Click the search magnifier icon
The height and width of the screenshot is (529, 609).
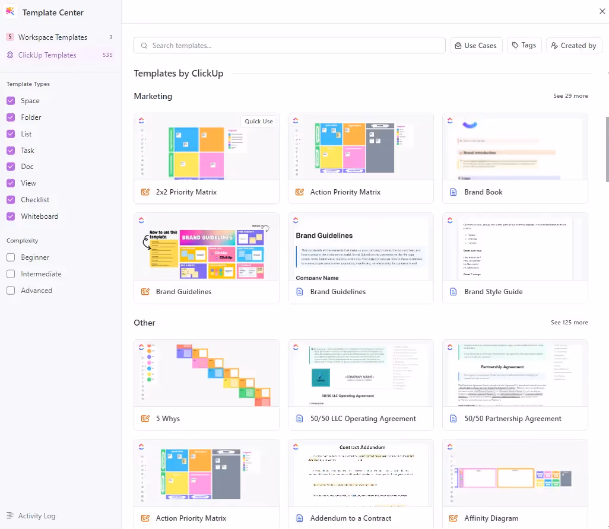tap(144, 46)
